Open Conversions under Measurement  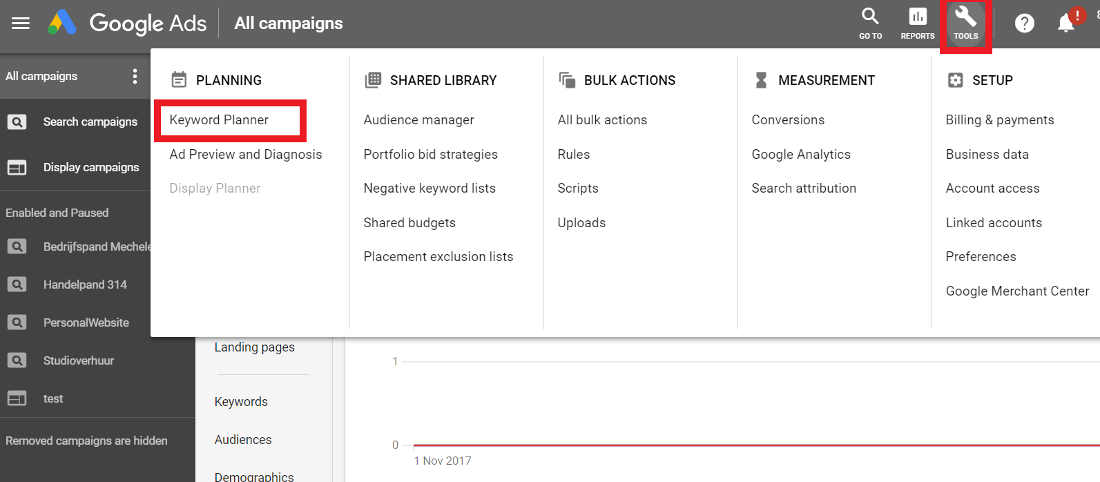pos(788,120)
